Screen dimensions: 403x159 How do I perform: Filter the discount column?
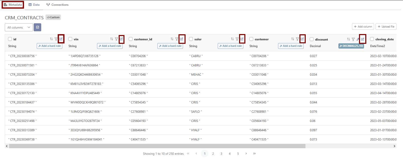tap(353, 39)
